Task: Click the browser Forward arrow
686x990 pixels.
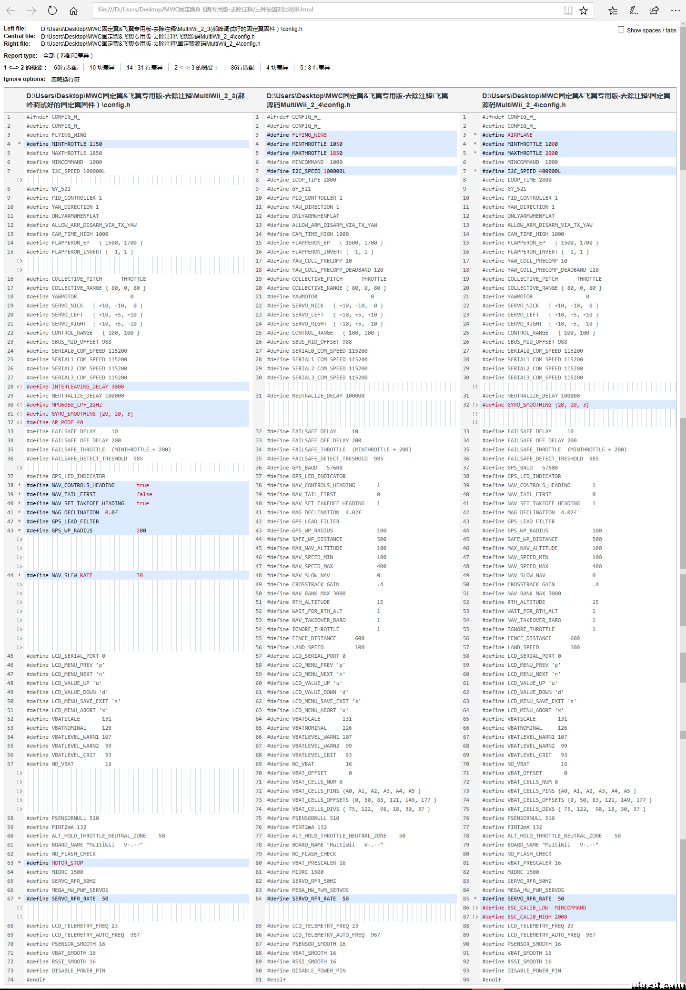Action: coord(31,10)
